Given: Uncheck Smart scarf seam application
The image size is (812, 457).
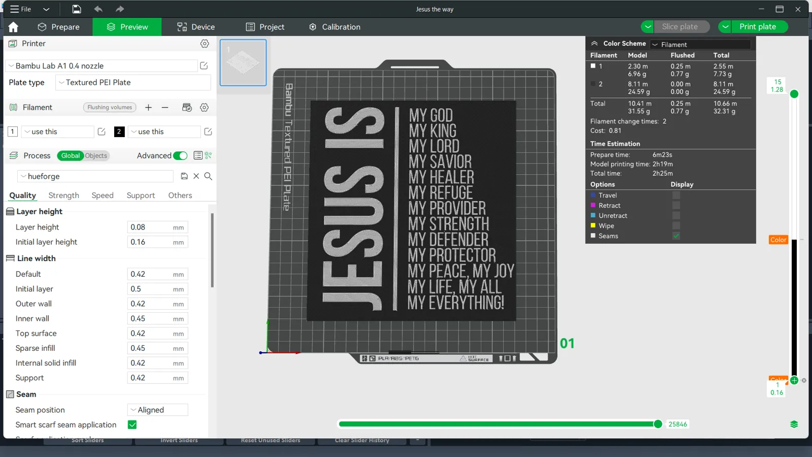Looking at the screenshot, I should (x=132, y=425).
